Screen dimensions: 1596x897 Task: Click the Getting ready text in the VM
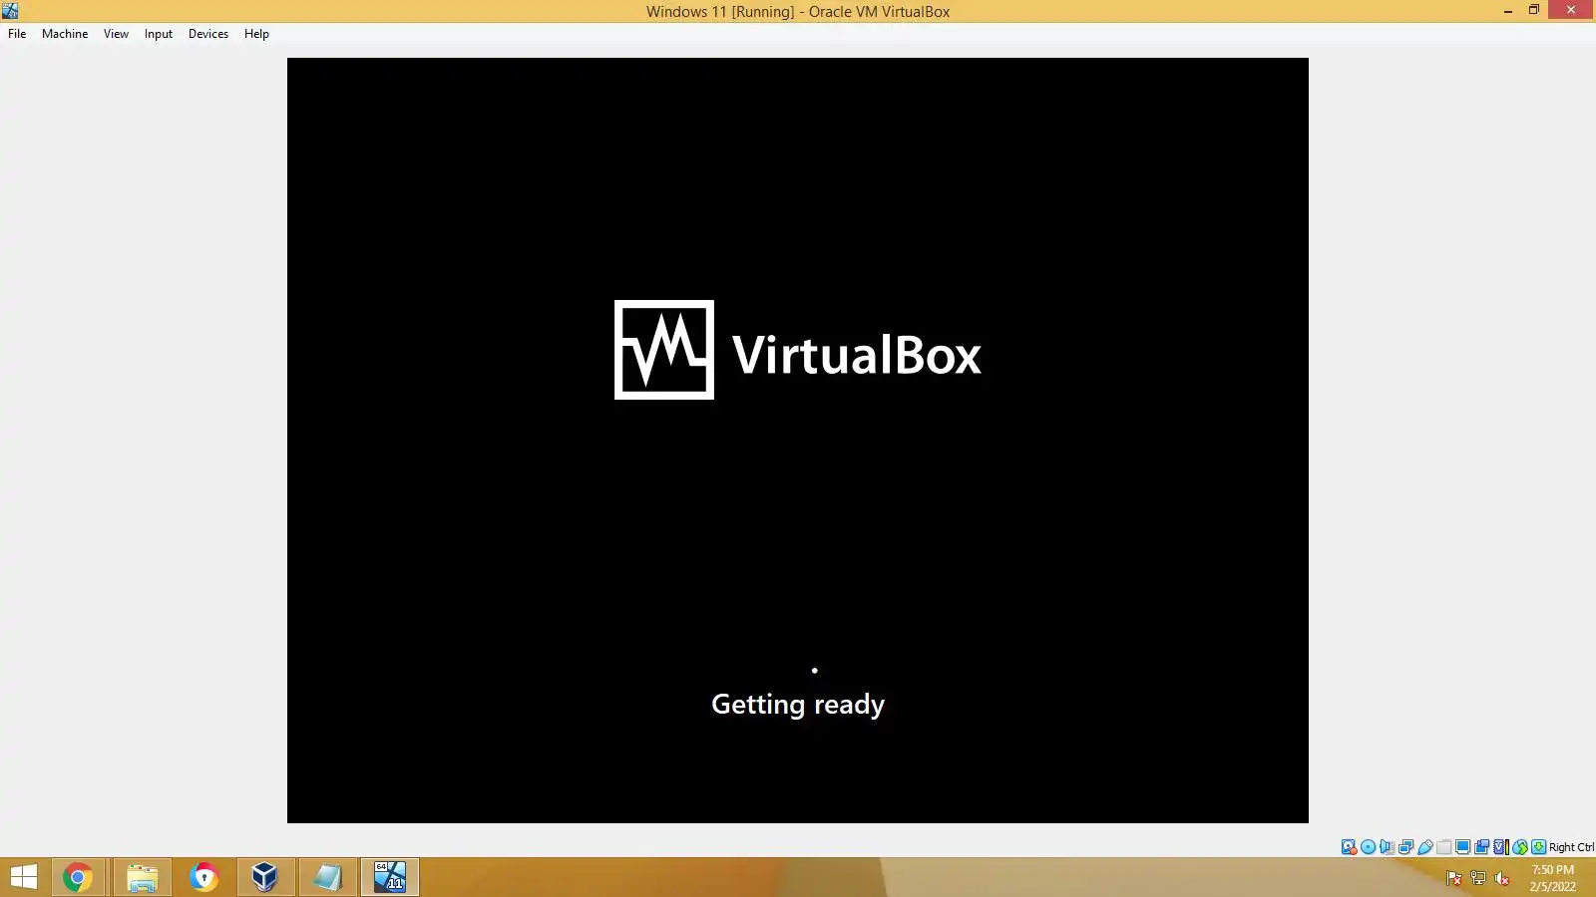(x=798, y=705)
